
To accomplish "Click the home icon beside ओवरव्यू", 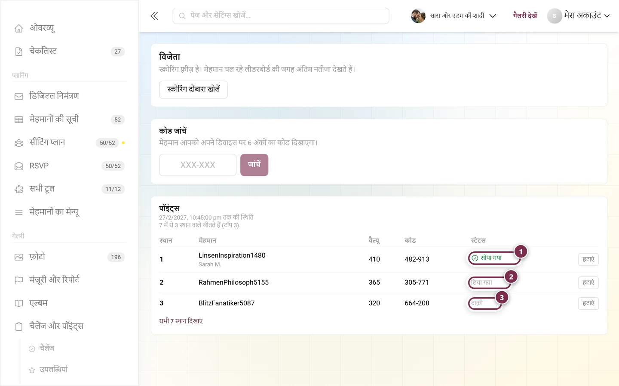I will tap(19, 29).
